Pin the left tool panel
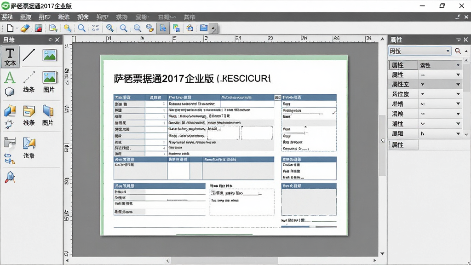 pos(50,40)
